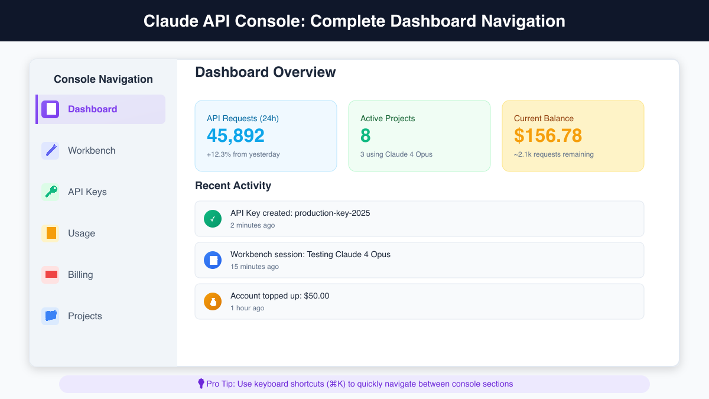Open the production-key-2025 activity entry
This screenshot has height=399, width=709.
419,218
